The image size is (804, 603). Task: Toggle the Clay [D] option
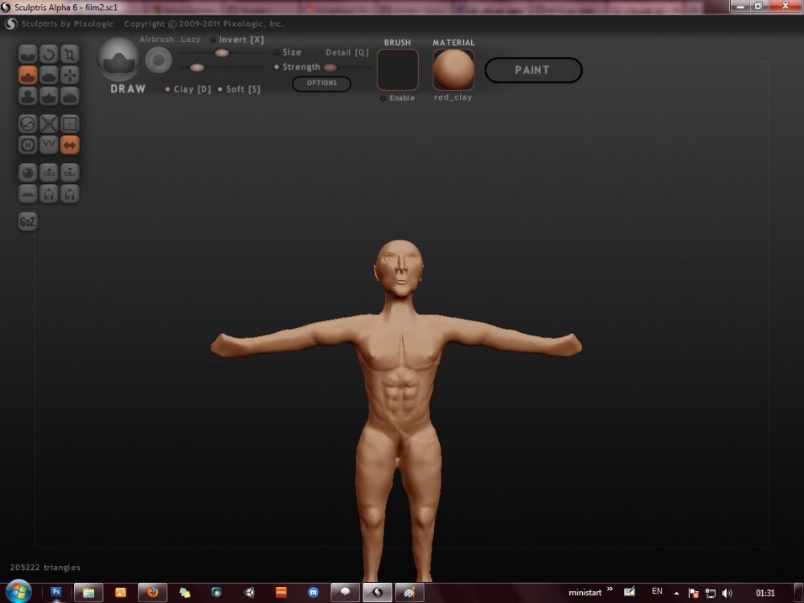click(167, 89)
